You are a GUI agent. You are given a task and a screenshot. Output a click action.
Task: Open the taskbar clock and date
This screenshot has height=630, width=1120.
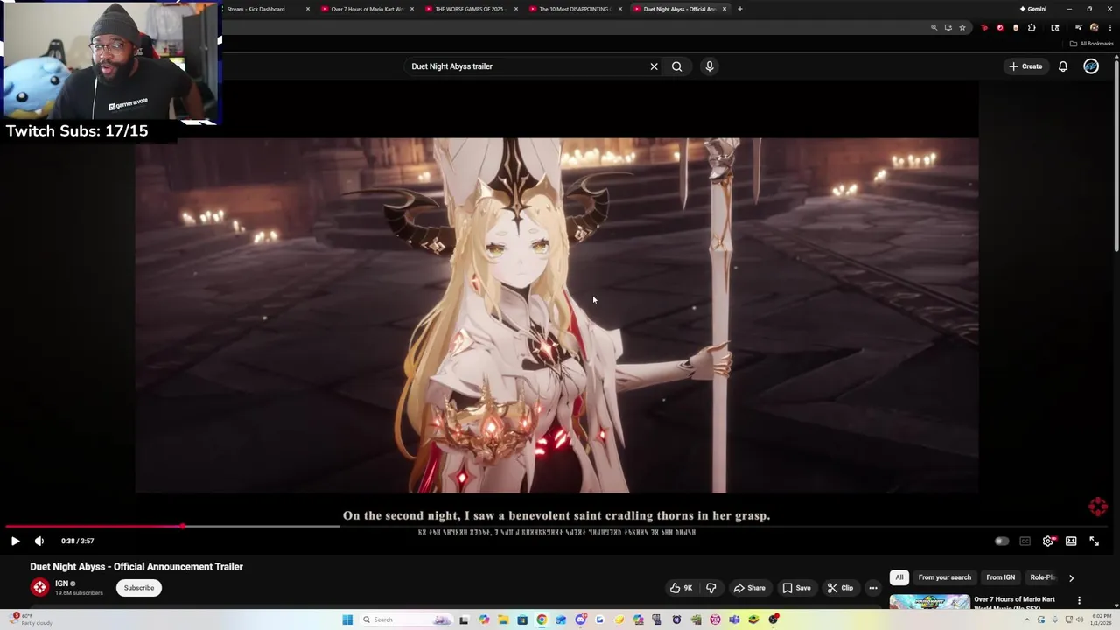pyautogui.click(x=1102, y=619)
